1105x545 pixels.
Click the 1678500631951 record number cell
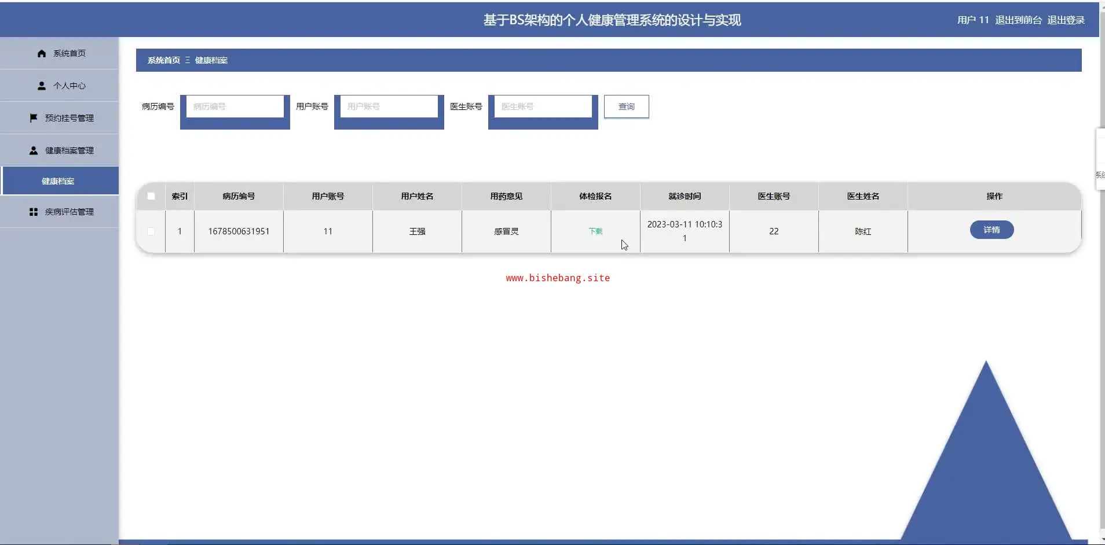[x=239, y=231]
